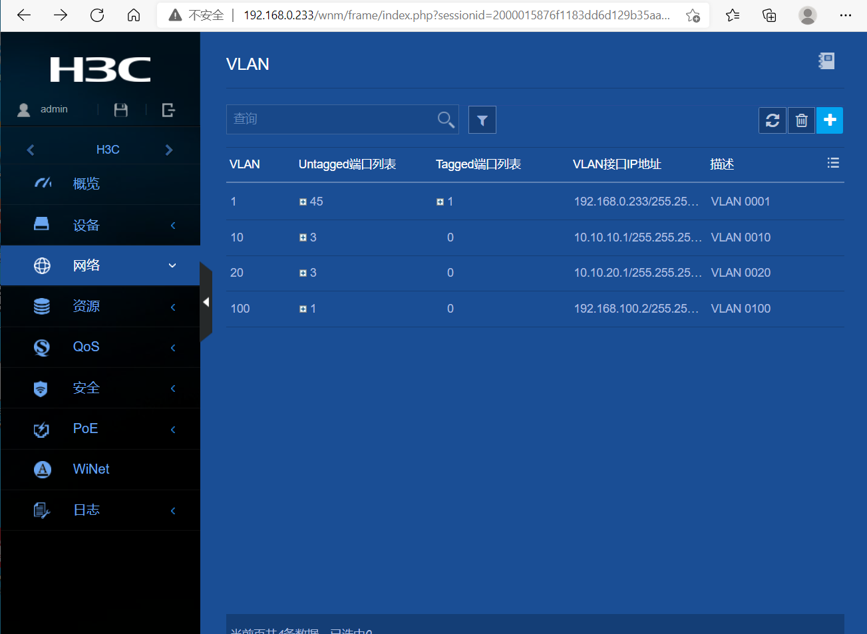Click the 查询 search input field
The image size is (867, 634).
[329, 119]
